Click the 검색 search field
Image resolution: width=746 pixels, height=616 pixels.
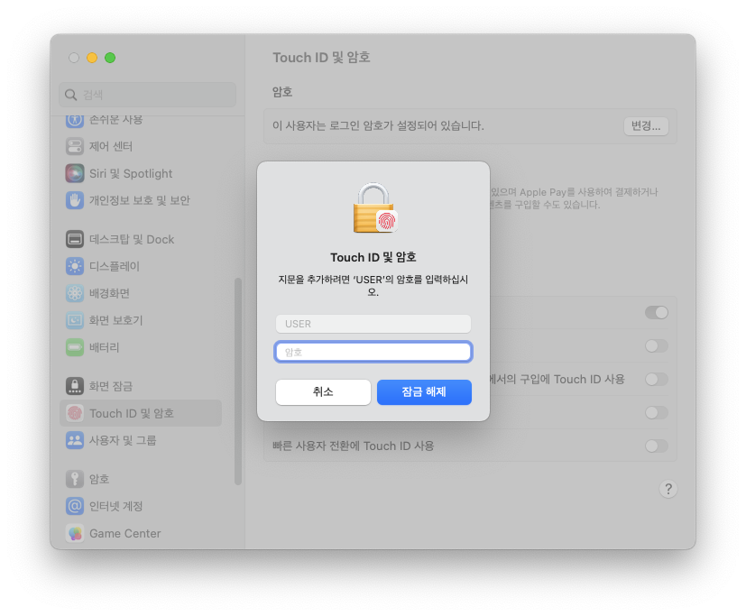pos(148,95)
